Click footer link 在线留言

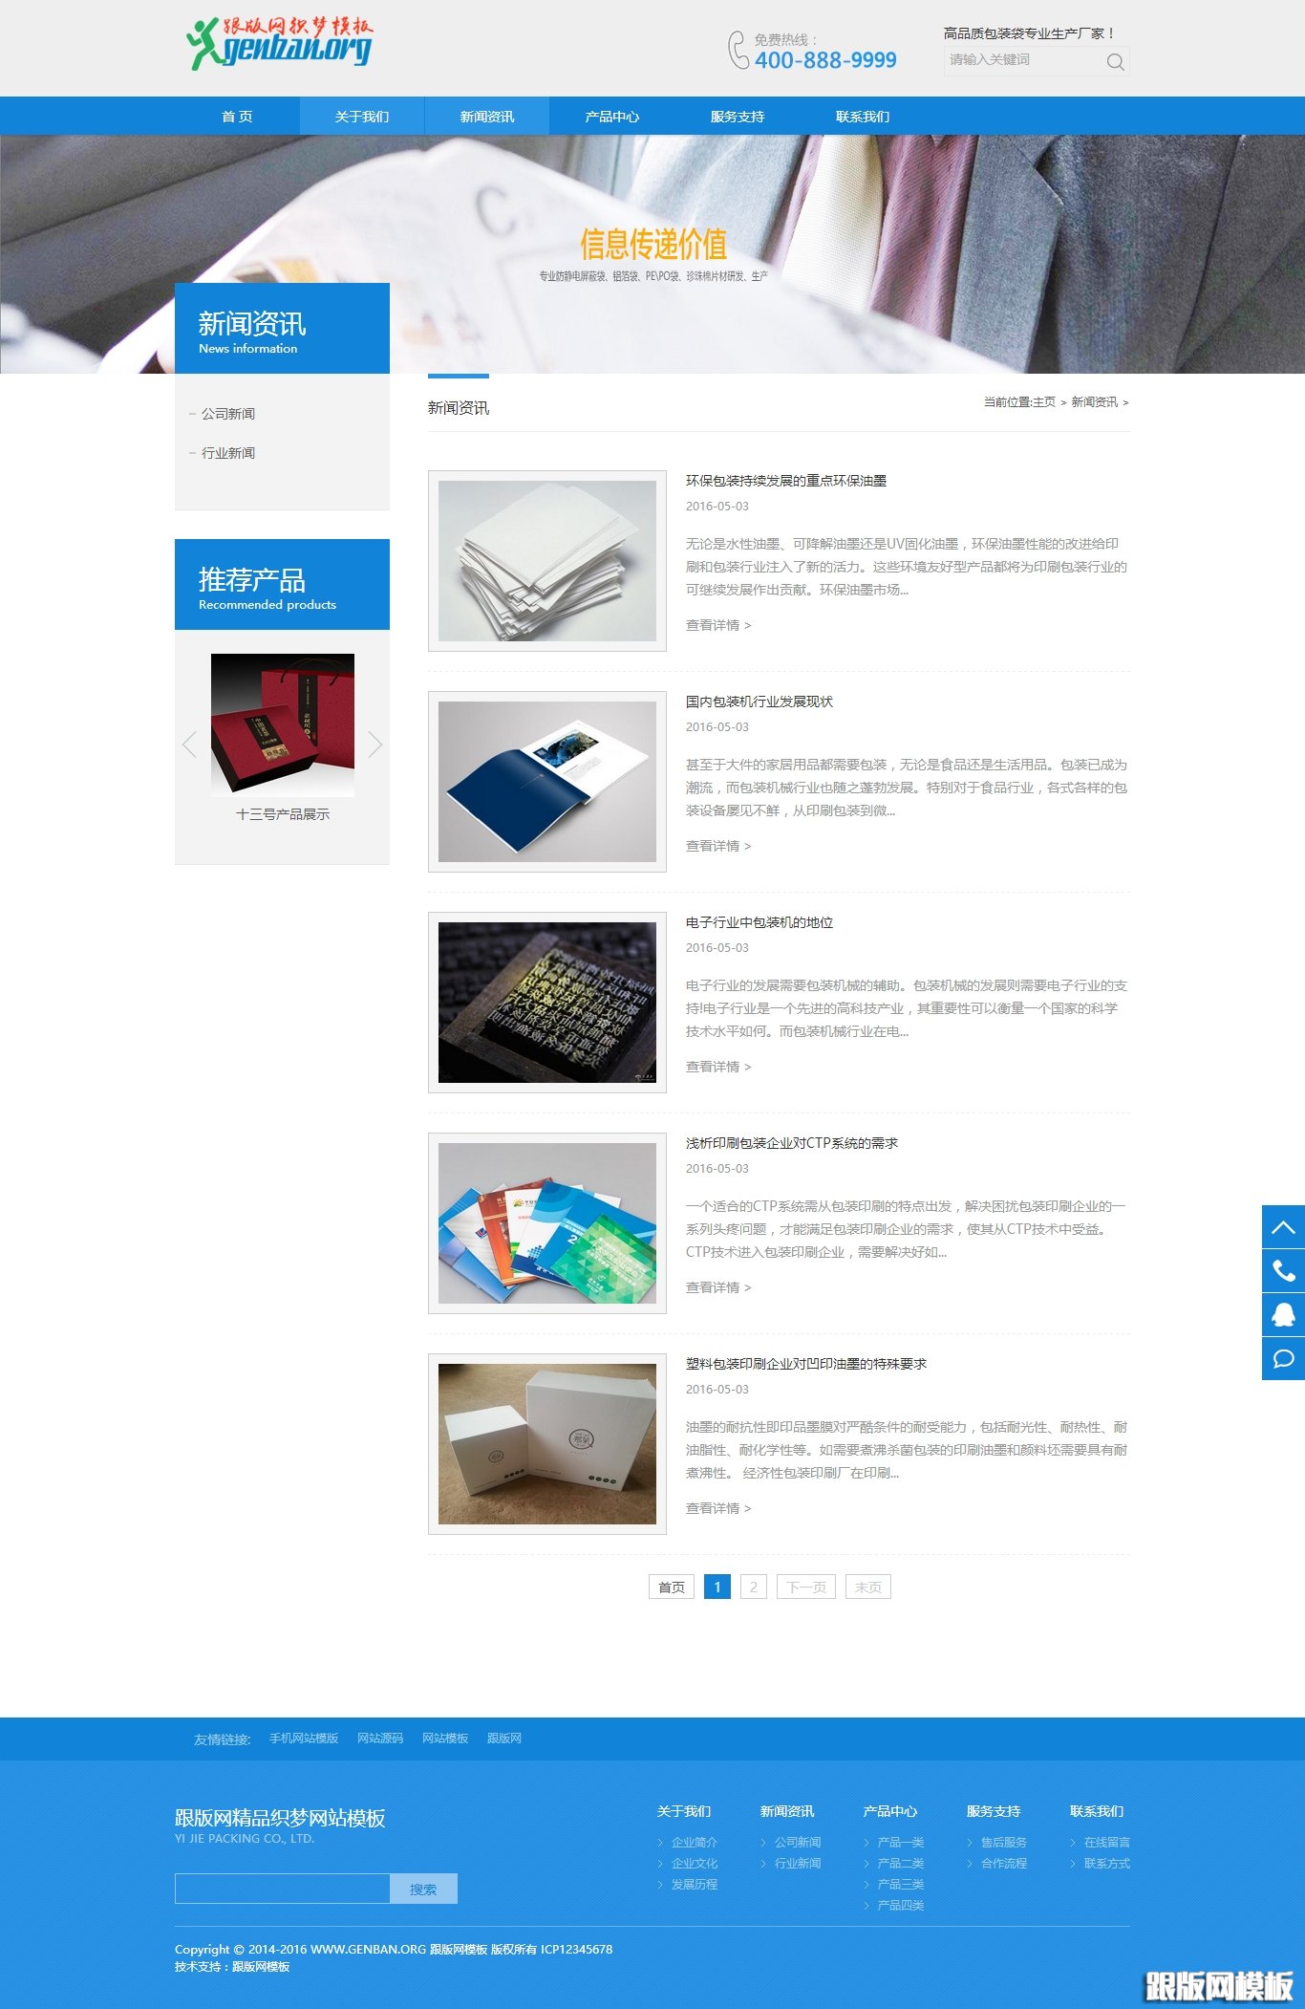[1107, 1843]
